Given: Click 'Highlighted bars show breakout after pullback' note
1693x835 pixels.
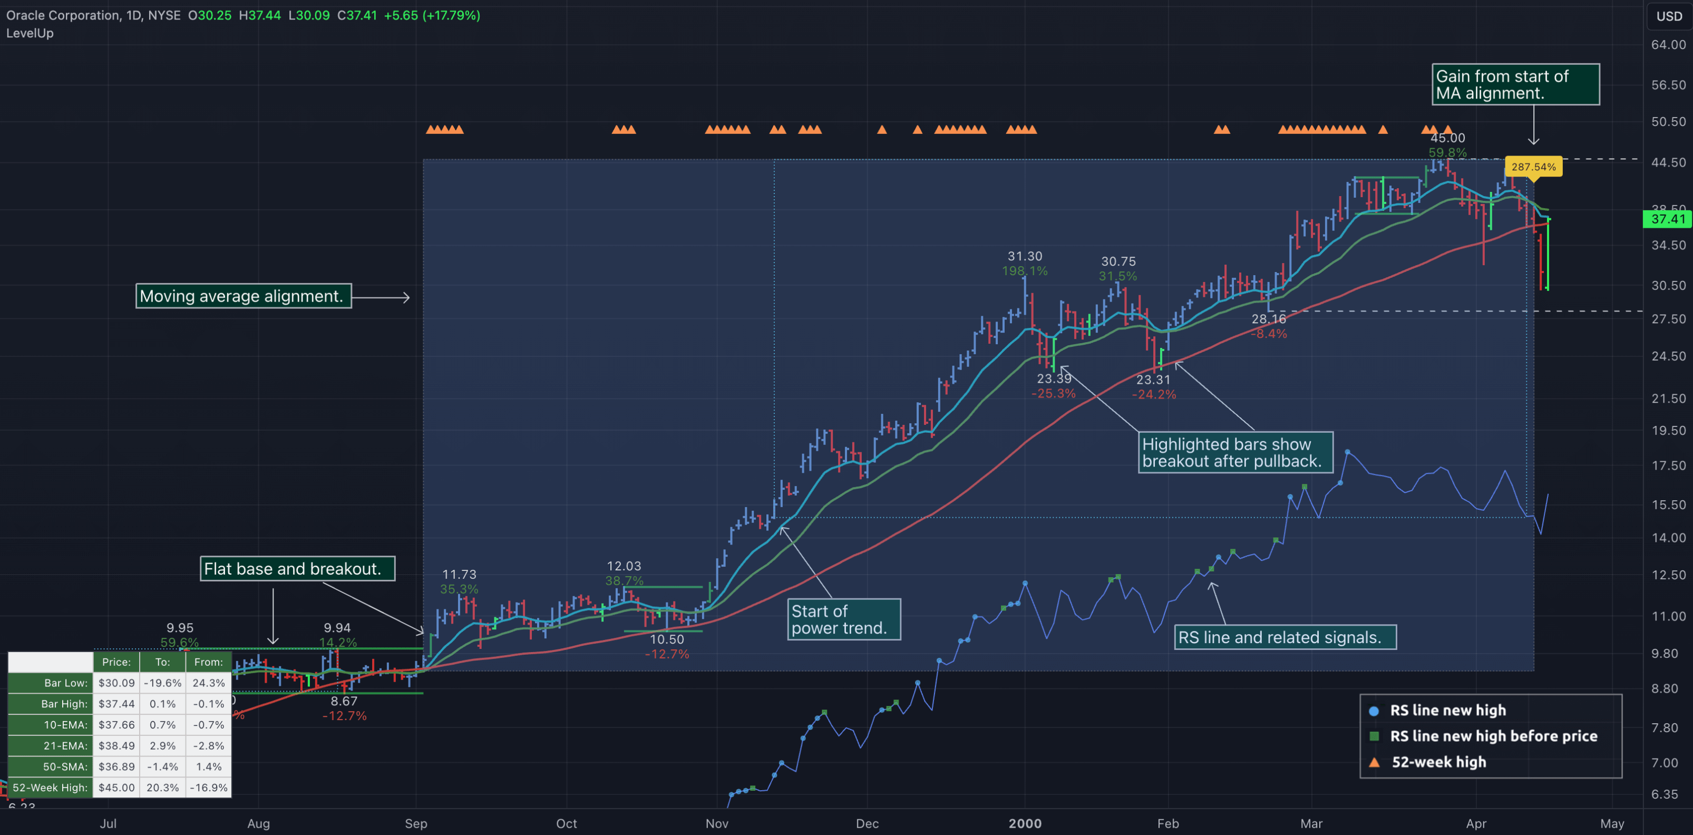Looking at the screenshot, I should pos(1235,452).
